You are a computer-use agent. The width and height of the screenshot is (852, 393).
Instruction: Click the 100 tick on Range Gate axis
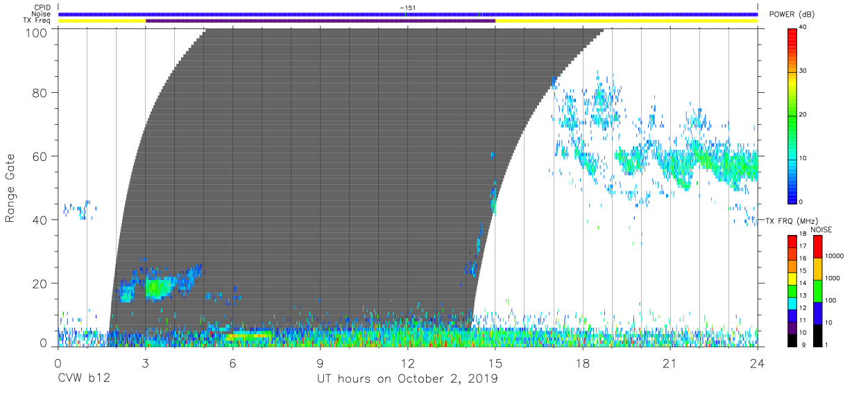tap(35, 32)
